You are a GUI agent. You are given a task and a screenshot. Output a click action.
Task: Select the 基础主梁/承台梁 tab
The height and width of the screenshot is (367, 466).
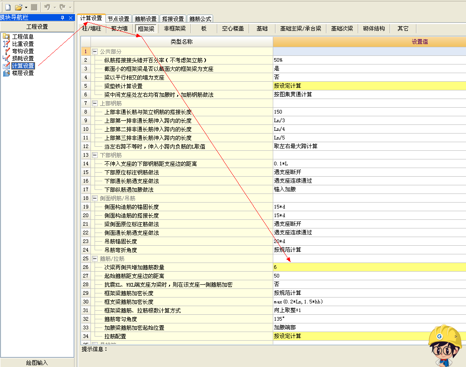tap(301, 29)
